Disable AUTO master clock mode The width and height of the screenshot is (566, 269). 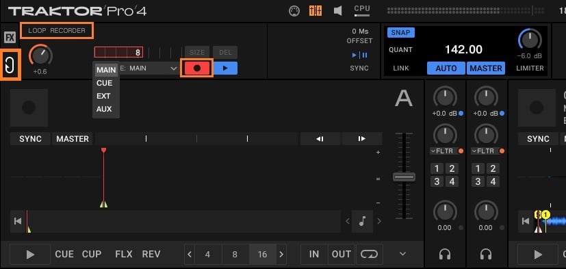point(446,68)
